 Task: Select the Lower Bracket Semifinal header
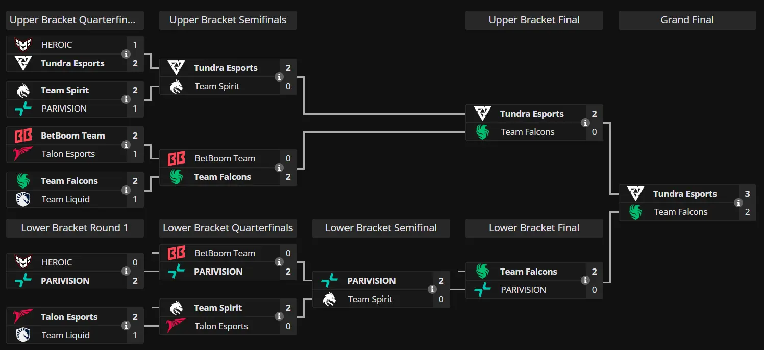tap(381, 228)
